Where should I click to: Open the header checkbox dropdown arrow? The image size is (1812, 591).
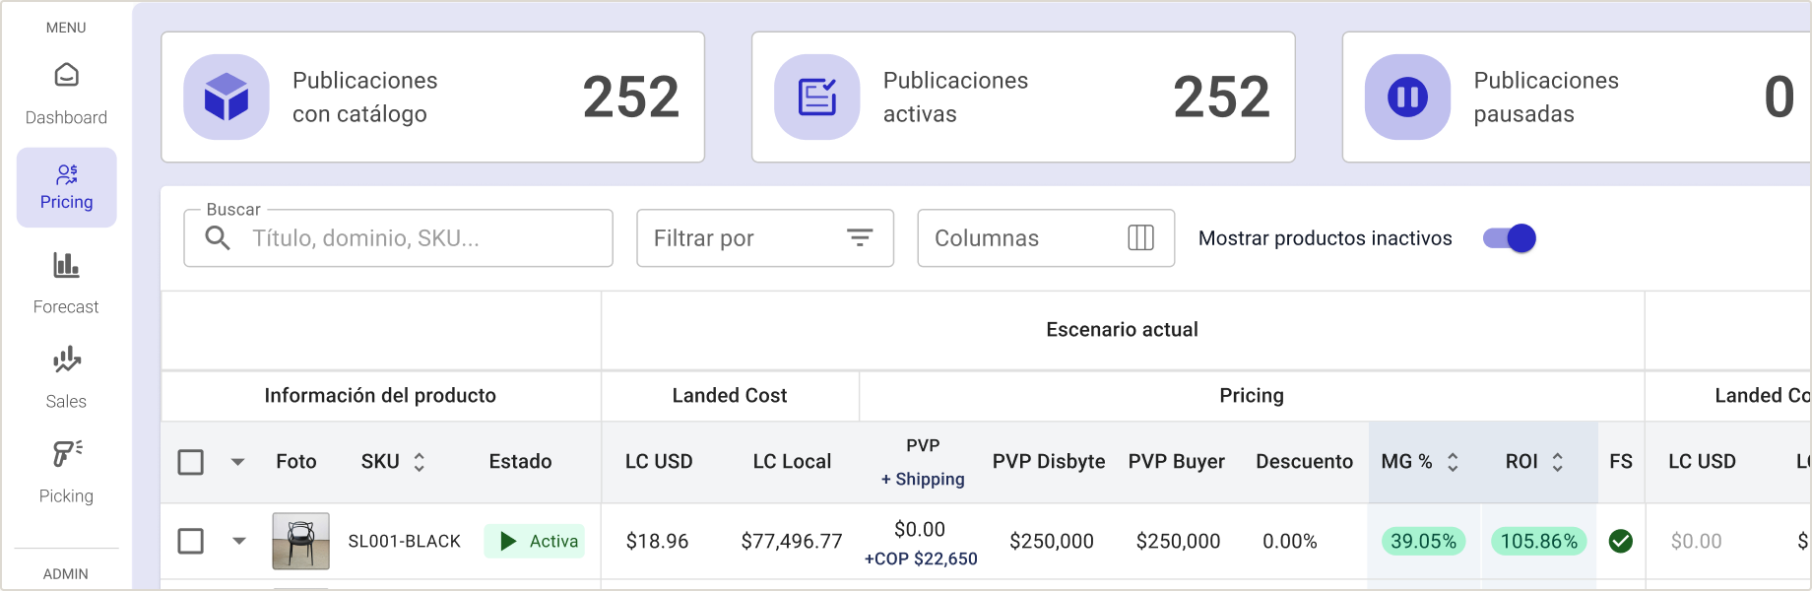click(x=237, y=462)
